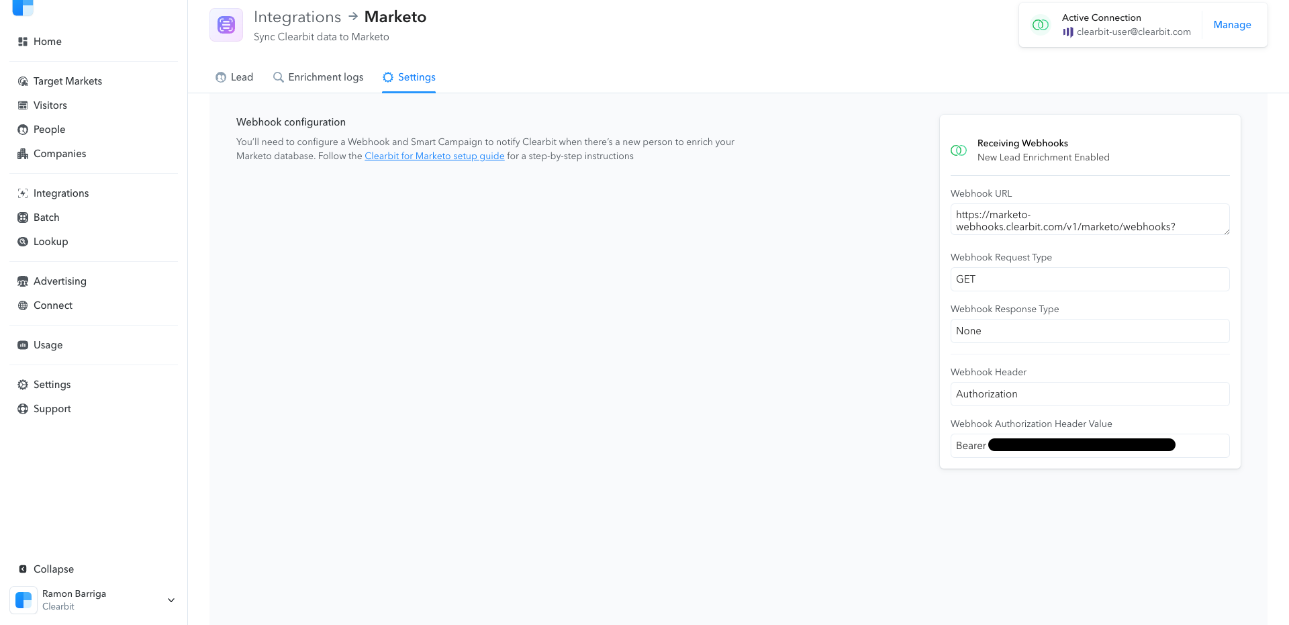Click the Webhook Request Type field showing GET
This screenshot has width=1289, height=625.
click(1090, 279)
